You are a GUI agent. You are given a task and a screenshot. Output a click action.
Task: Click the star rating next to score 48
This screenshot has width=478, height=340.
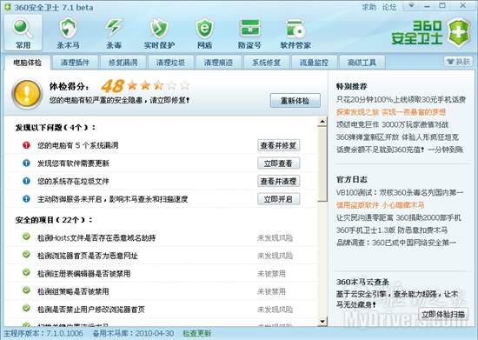pos(158,85)
